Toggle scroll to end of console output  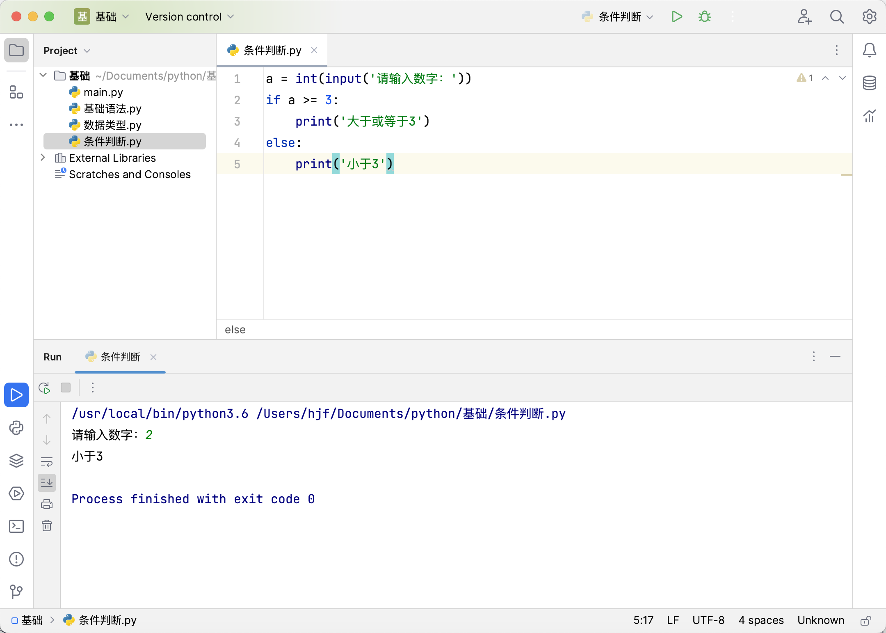point(47,483)
